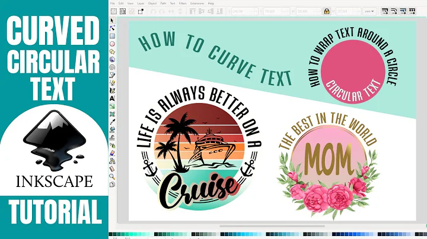This screenshot has height=239, width=427.
Task: Open the Object menu
Action: [x=152, y=4]
